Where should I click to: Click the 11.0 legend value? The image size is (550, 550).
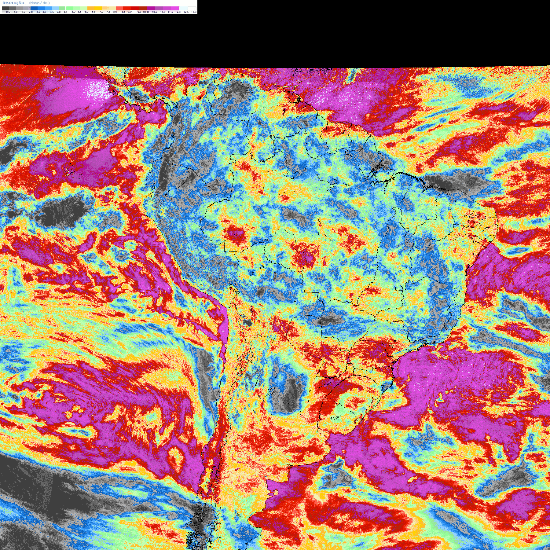[163, 12]
